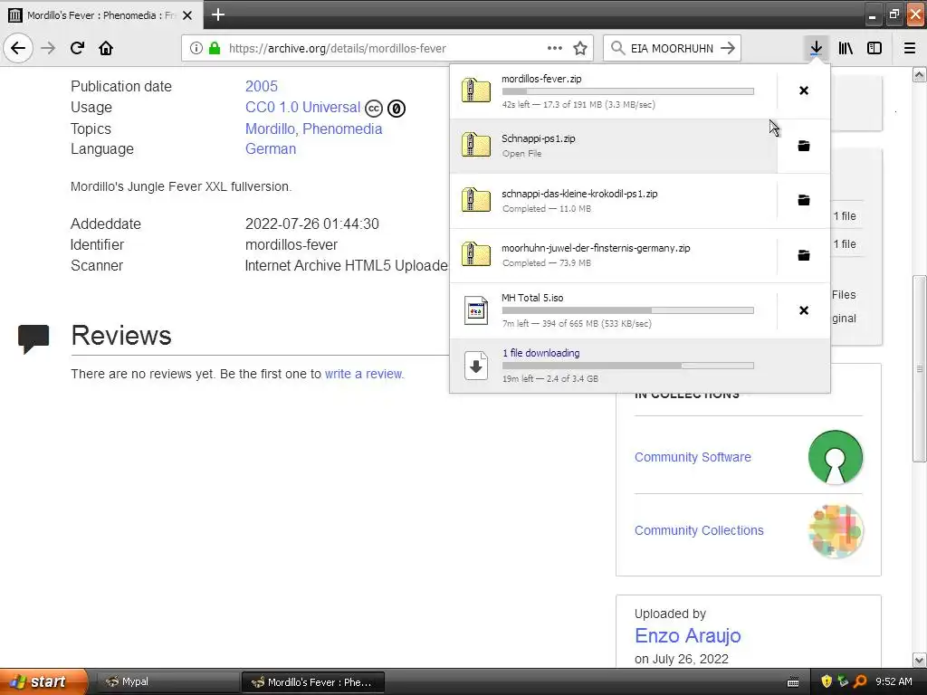The width and height of the screenshot is (927, 695).
Task: Click the green padlock security icon
Action: 215,48
